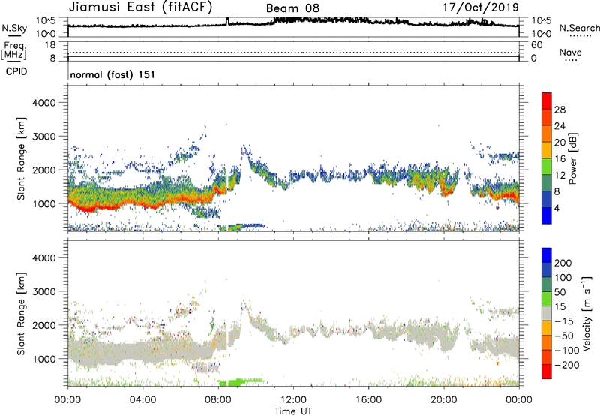Click the 'N.Sky' legend label
Image resolution: width=600 pixels, height=416 pixels.
click(14, 28)
